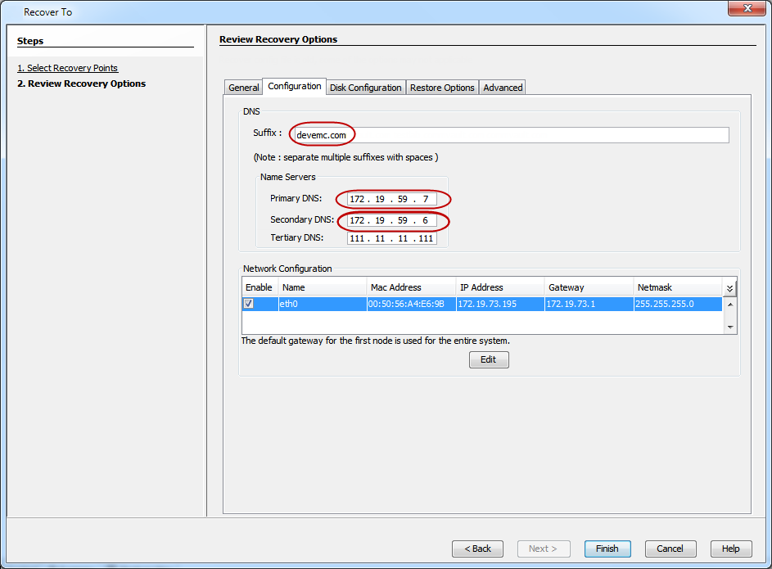Open Help for this dialog
Viewport: 772px width, 569px height.
(x=730, y=549)
